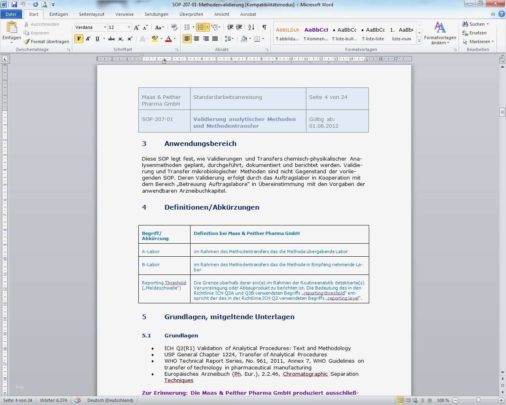Toggle italic formatting (K)
Image resolution: width=506 pixels, height=405 pixels.
pyautogui.click(x=88, y=39)
